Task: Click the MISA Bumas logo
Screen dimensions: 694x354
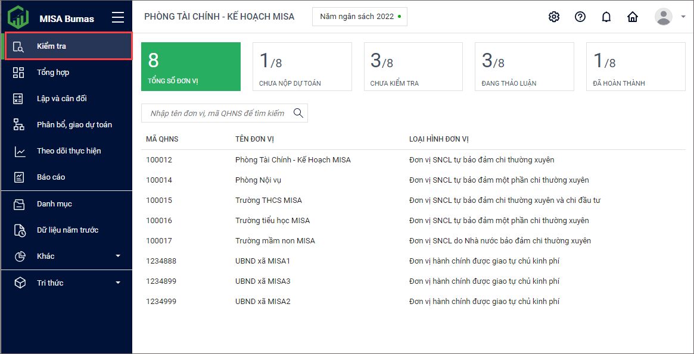Action: tap(18, 17)
